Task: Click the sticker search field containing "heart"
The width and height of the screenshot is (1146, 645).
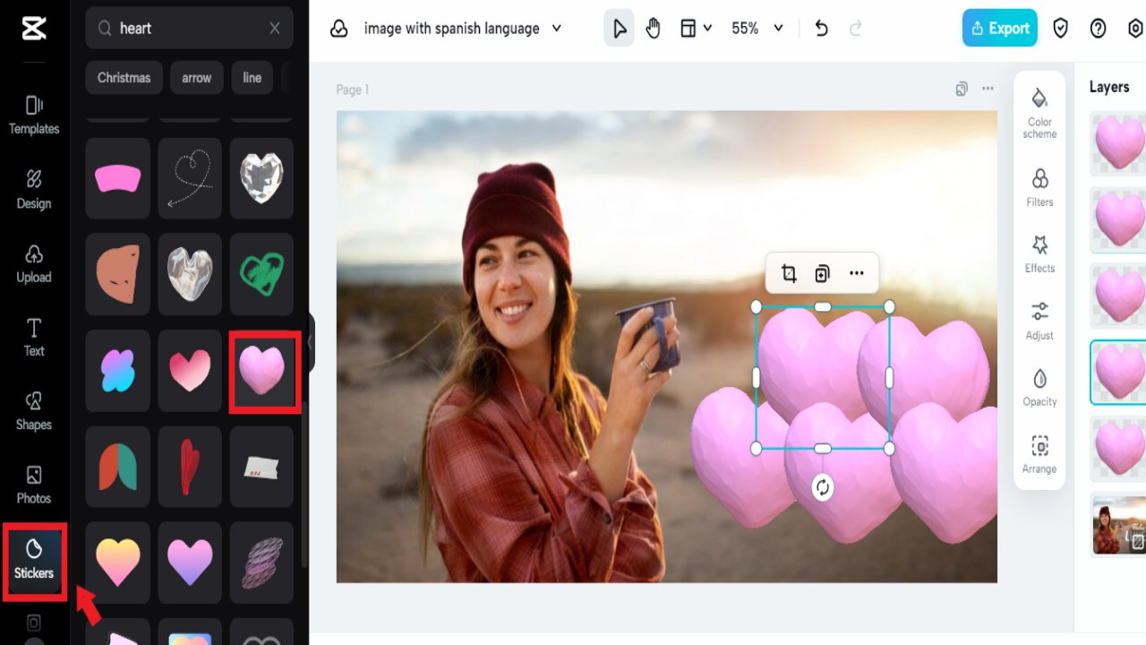Action: pos(189,29)
